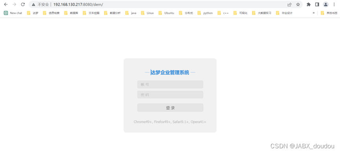Reload the page with refresh icon
This screenshot has height=153, width=340.
[x=23, y=4]
